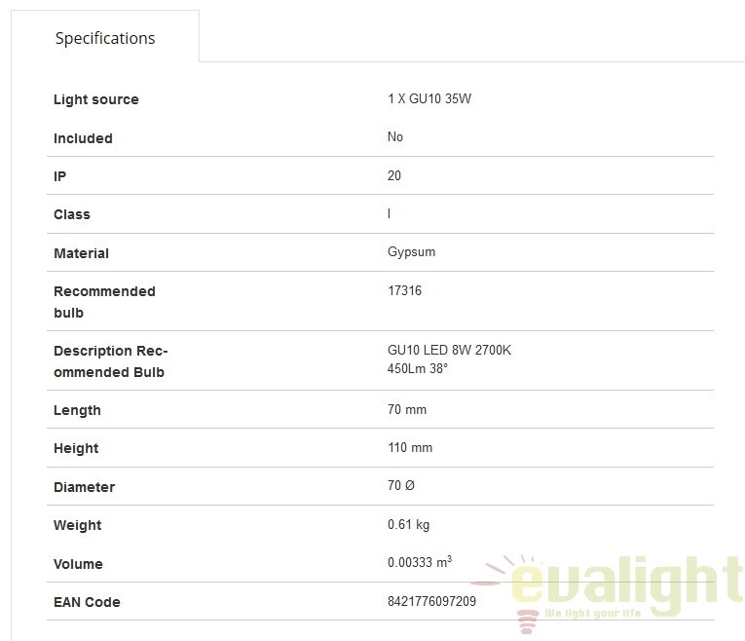This screenshot has width=745, height=641.
Task: Select the Light source label
Action: 96,99
